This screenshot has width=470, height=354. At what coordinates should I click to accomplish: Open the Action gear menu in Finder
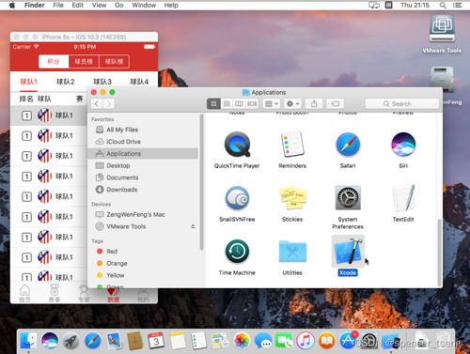pos(293,103)
